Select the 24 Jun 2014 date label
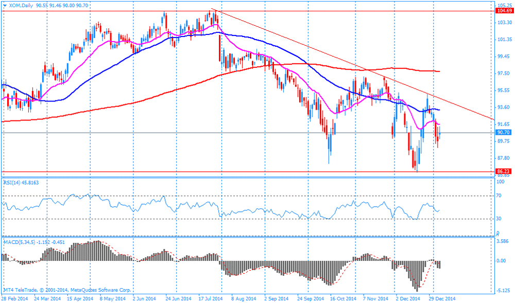The image size is (515, 303). 178,298
